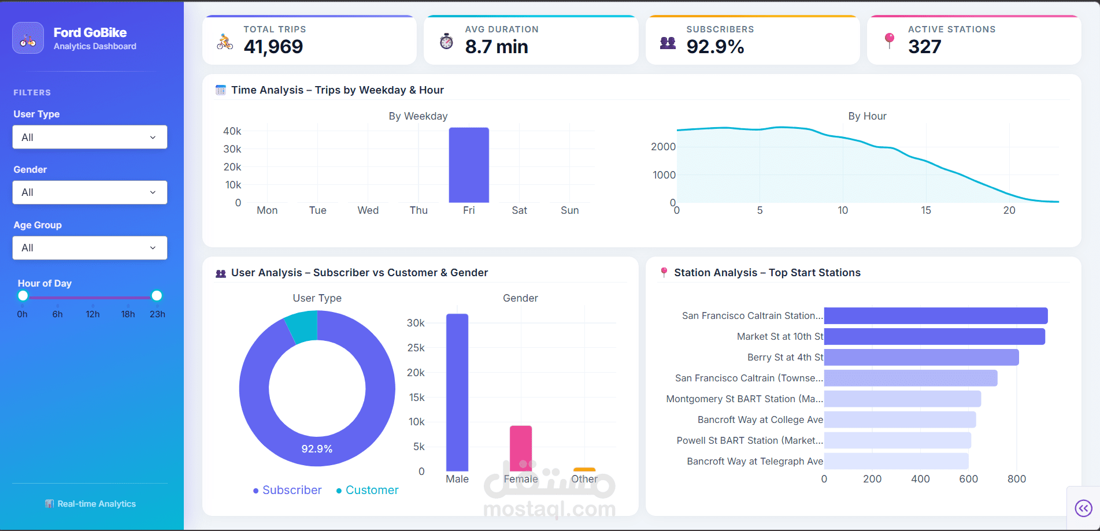This screenshot has width=1100, height=531.
Task: Open the Gender filter dropdown
Action: point(90,192)
